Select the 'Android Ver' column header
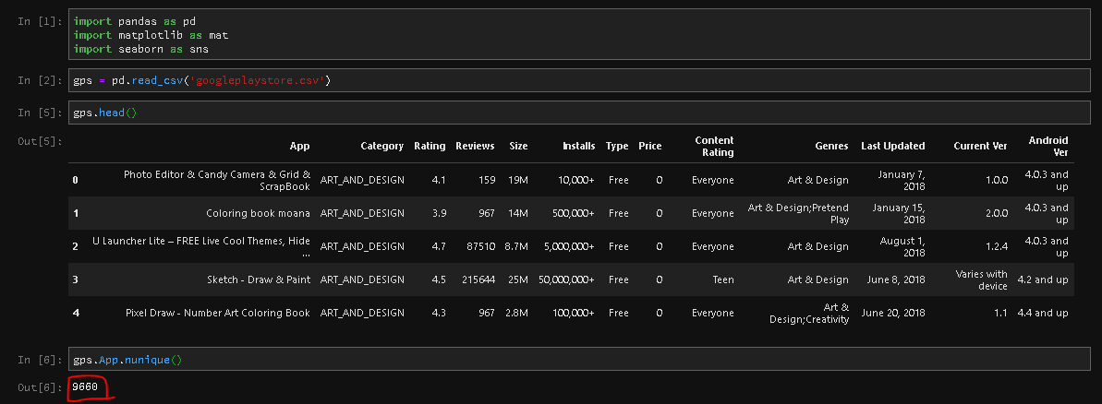The height and width of the screenshot is (404, 1102). (1048, 146)
